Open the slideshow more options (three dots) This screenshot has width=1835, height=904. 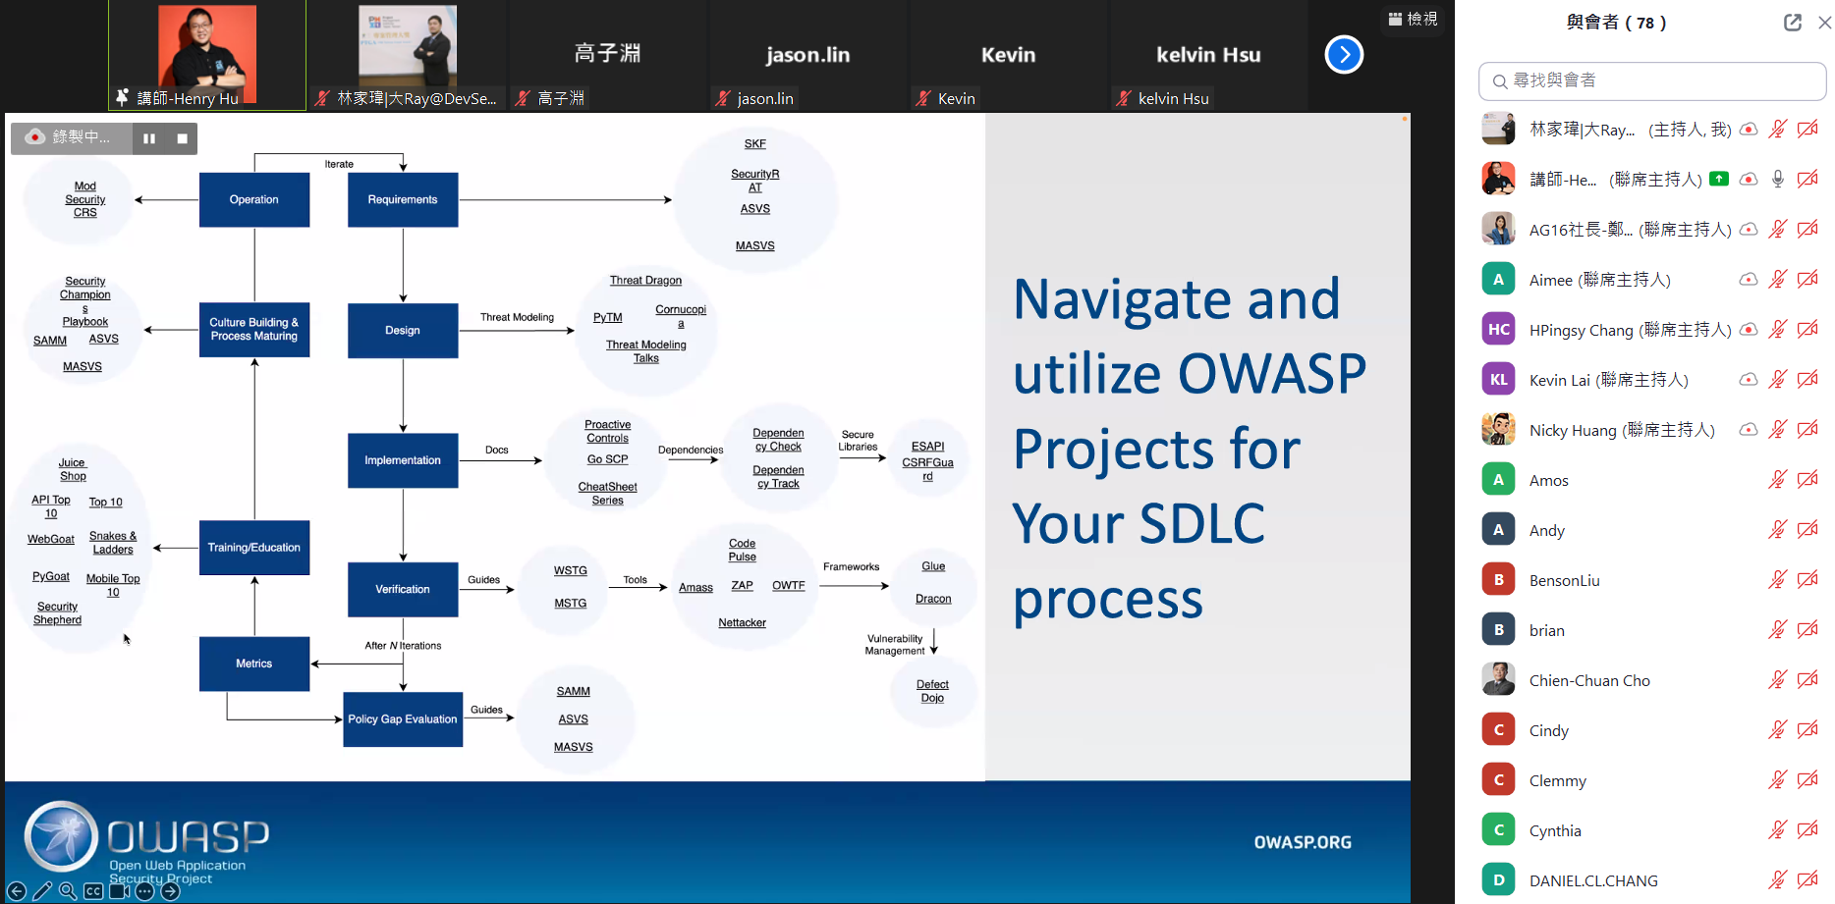coord(144,891)
